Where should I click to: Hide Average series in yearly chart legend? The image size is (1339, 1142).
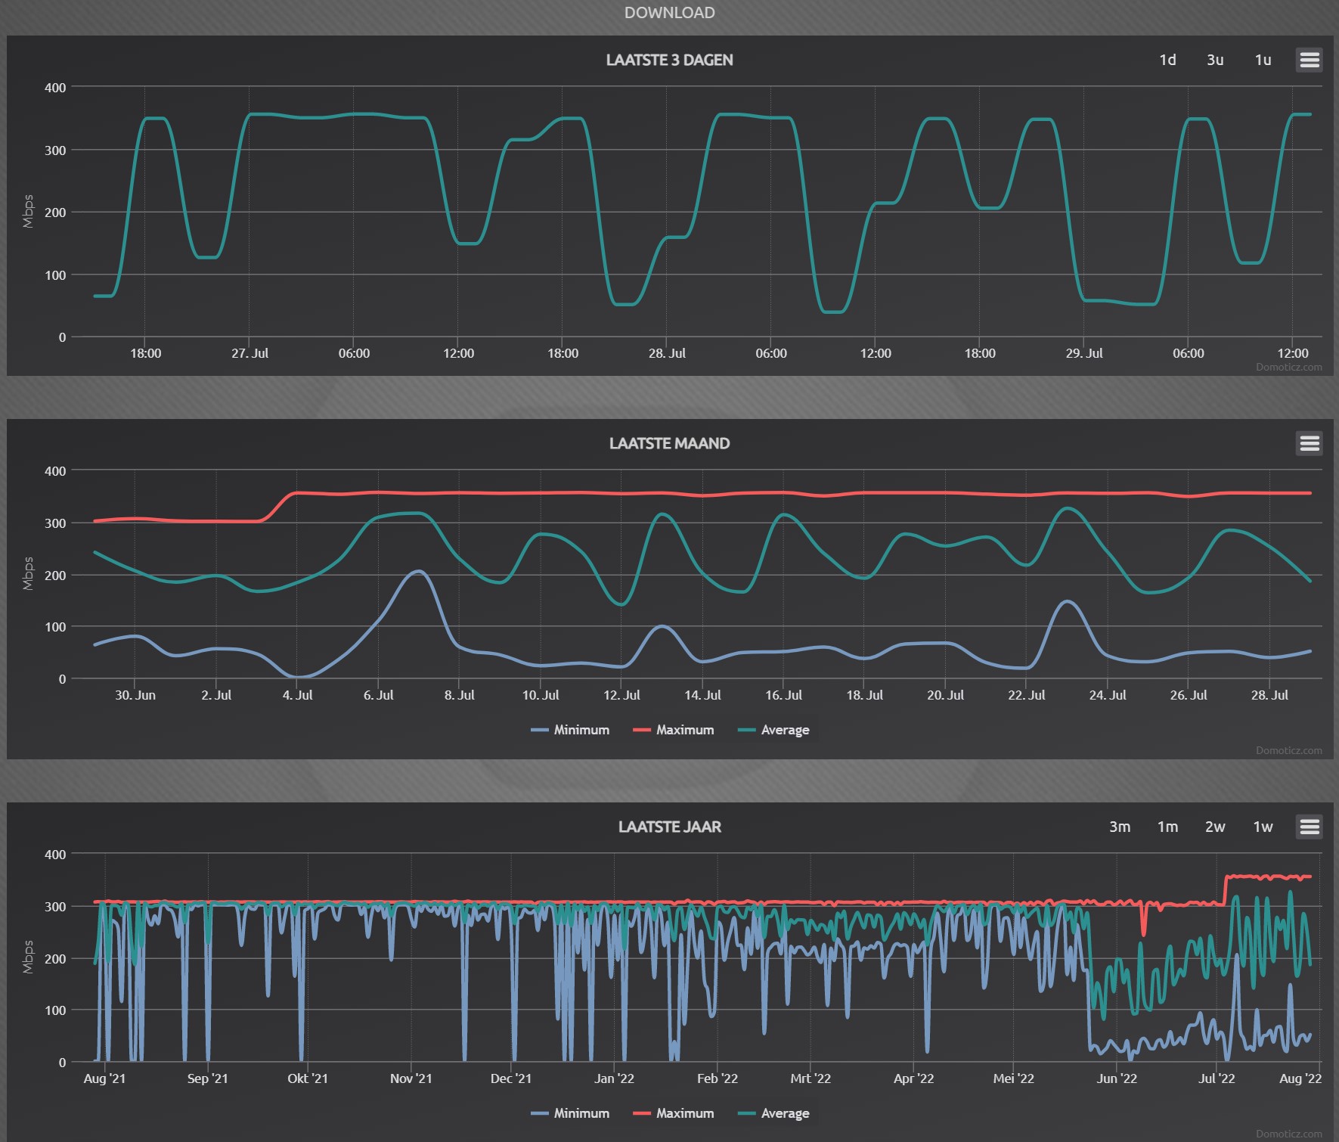773,1113
